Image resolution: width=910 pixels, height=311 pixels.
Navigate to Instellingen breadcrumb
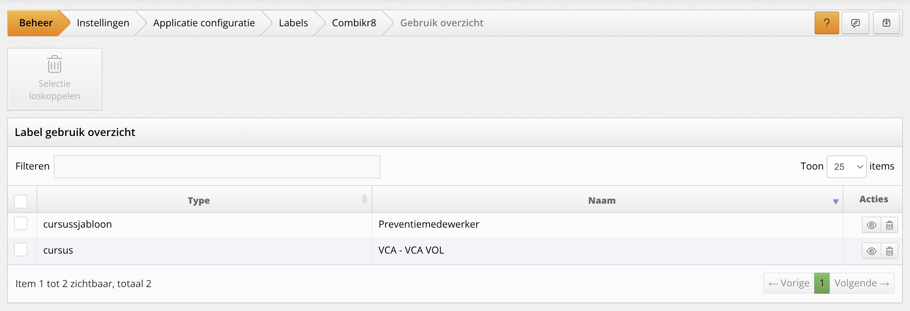coord(103,23)
